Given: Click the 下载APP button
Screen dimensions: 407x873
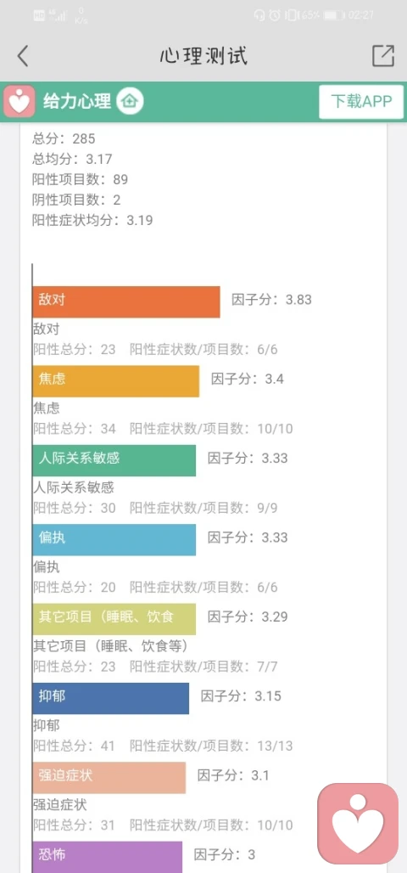Looking at the screenshot, I should pyautogui.click(x=361, y=102).
